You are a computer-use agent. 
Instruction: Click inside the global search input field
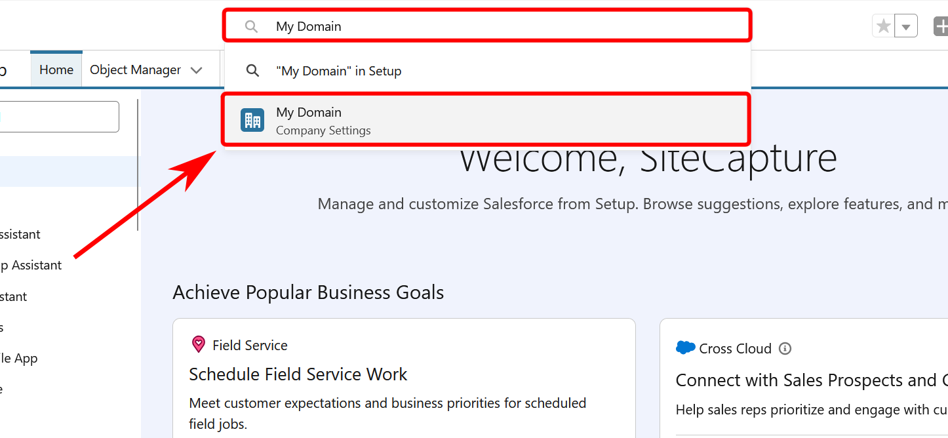point(459,26)
